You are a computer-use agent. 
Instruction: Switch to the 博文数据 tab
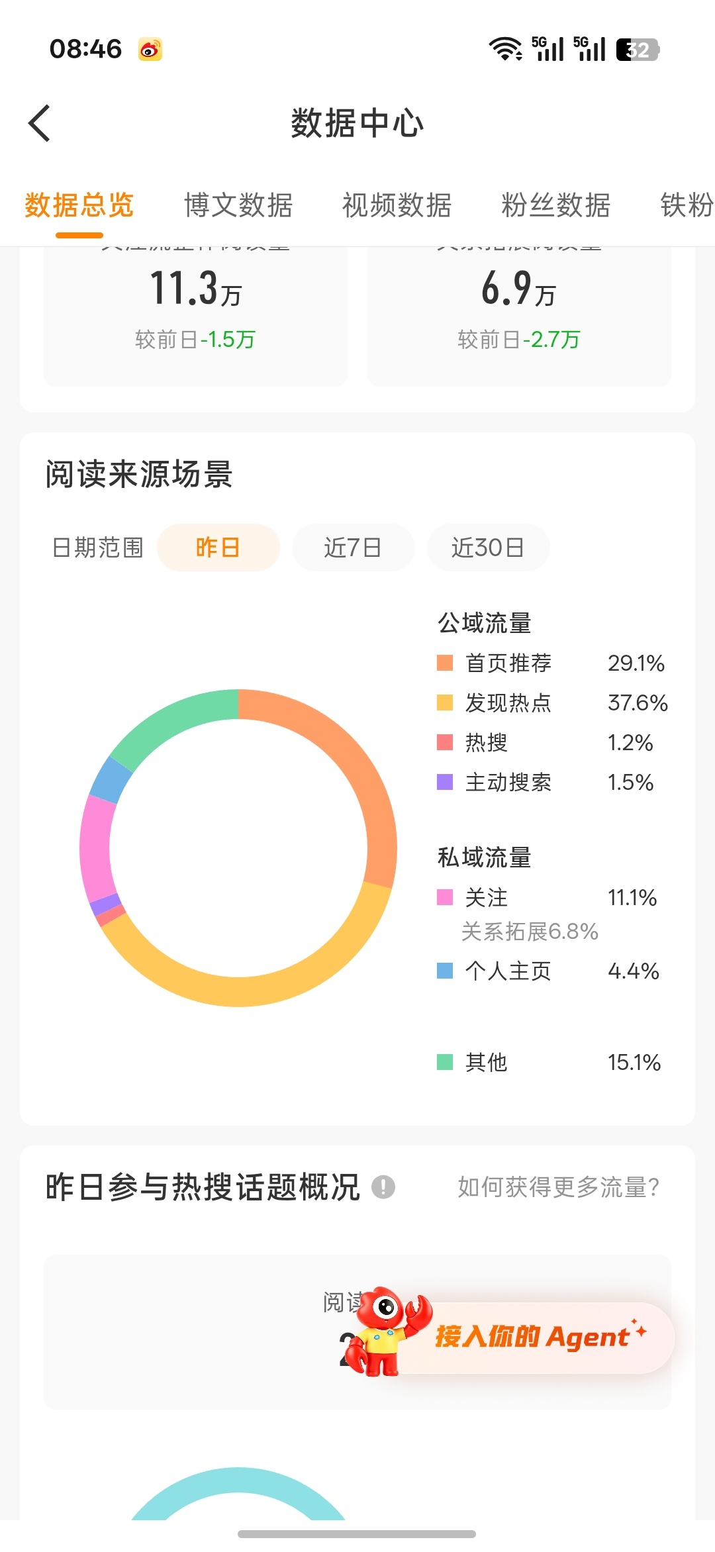point(238,205)
